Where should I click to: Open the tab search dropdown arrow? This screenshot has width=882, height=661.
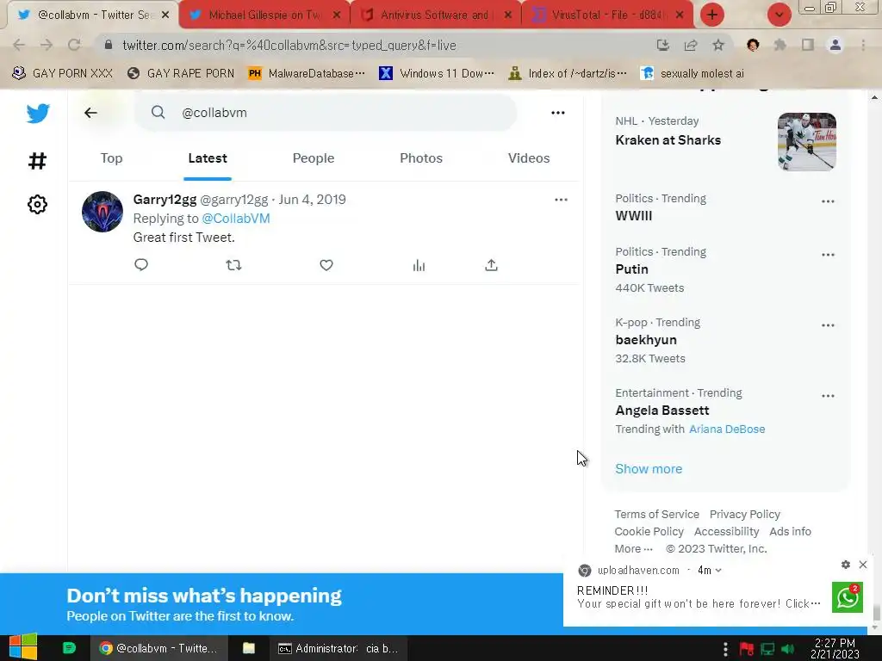(x=779, y=15)
